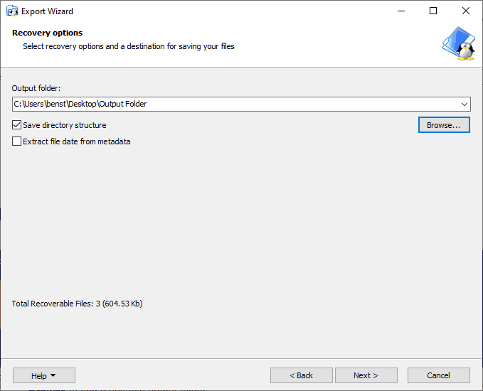
Task: Click the Export Wizard title bar icon
Action: click(x=12, y=11)
